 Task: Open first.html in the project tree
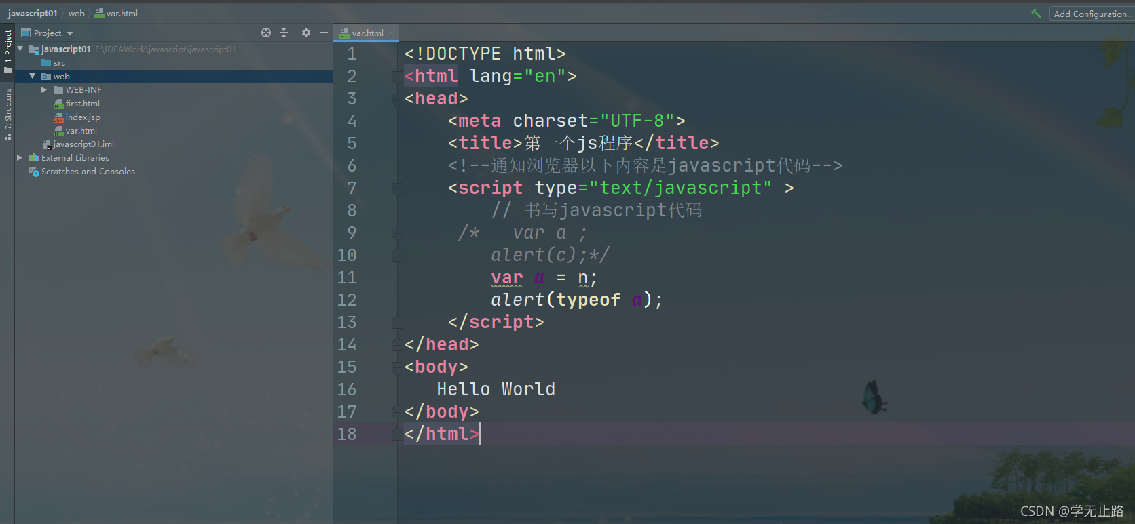click(83, 103)
